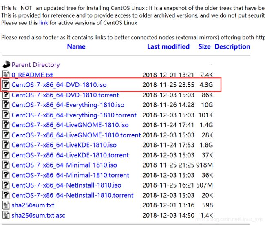Sort listing by the Description header
The height and width of the screenshot is (225, 265).
[232, 46]
